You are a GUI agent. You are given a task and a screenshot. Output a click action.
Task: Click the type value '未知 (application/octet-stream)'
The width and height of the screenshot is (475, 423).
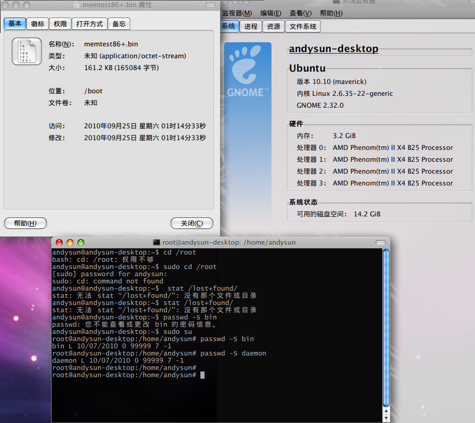(x=135, y=56)
